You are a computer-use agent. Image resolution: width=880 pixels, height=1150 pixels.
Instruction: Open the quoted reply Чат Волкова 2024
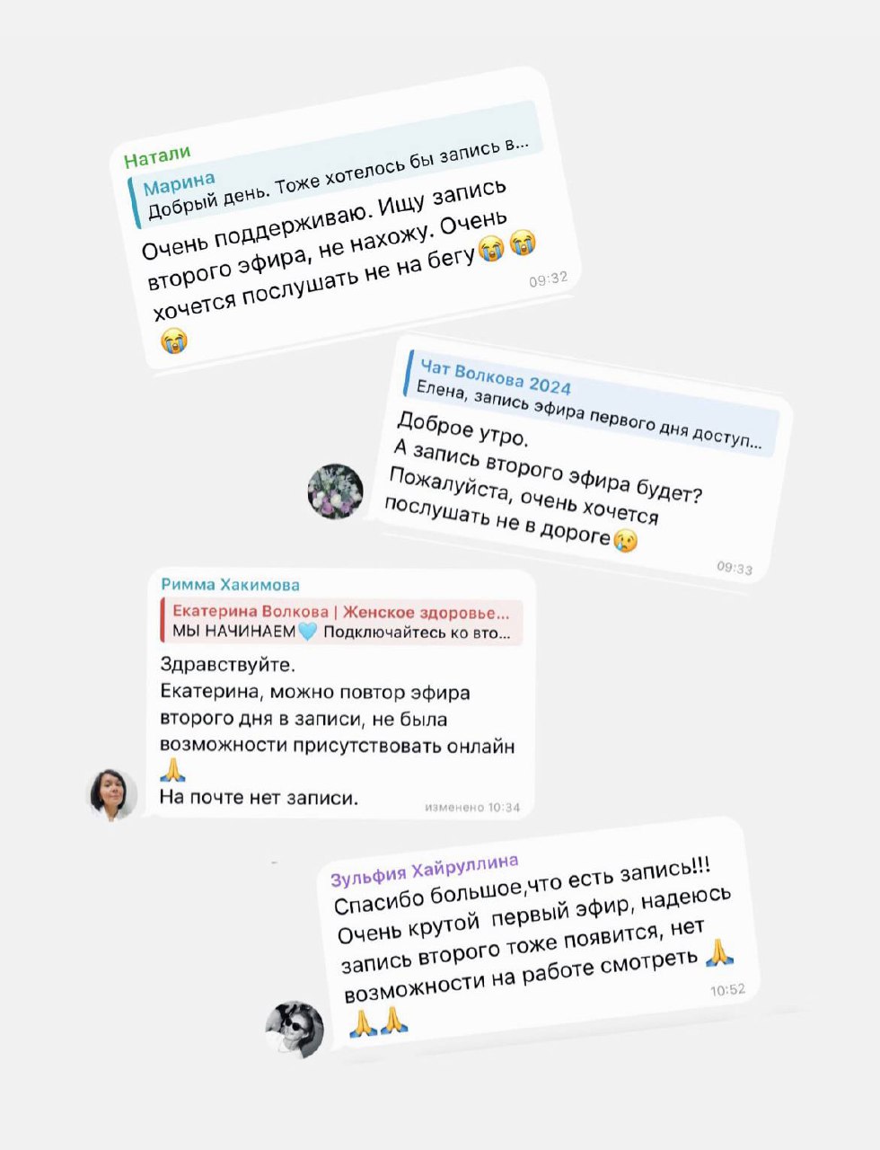[x=591, y=403]
